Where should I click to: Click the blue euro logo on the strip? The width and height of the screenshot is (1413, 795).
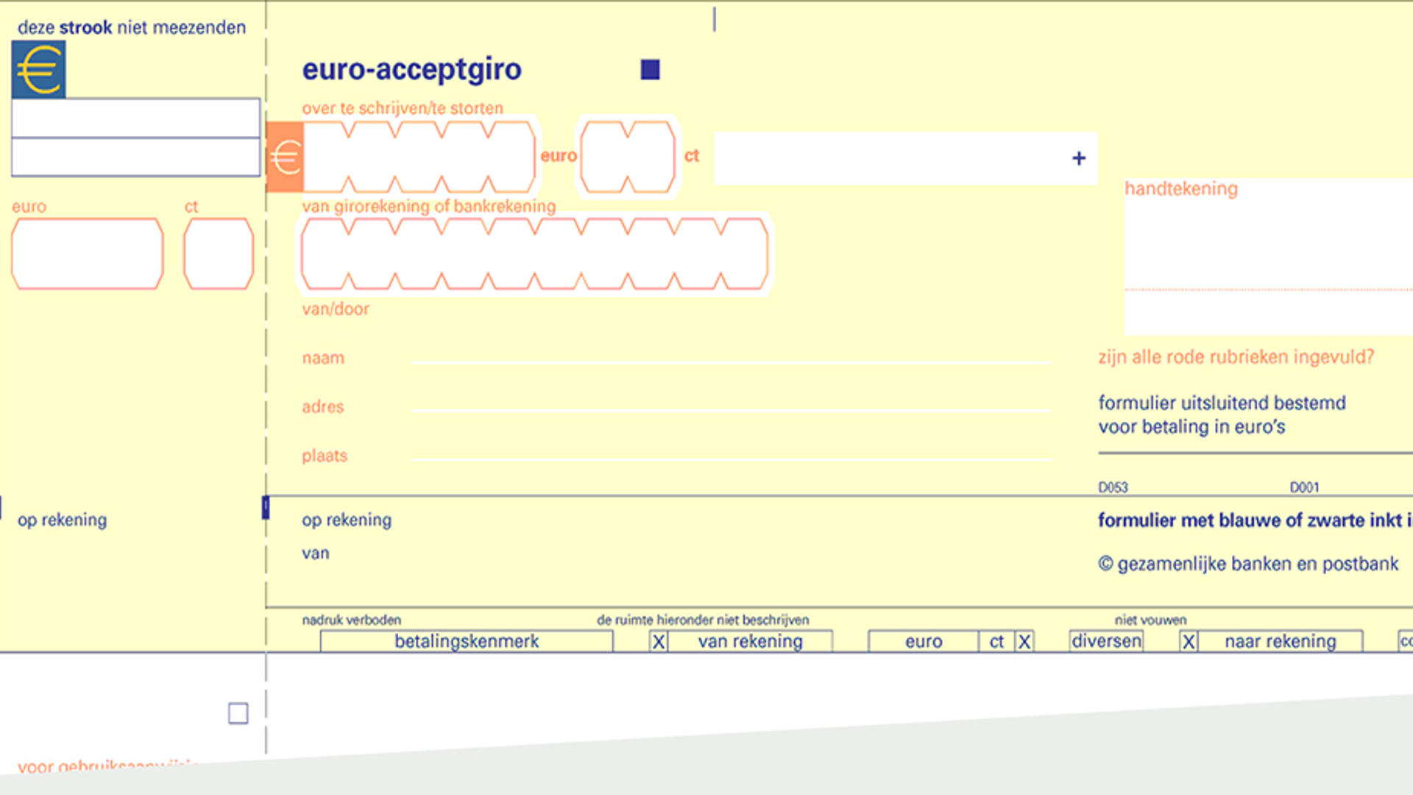[x=39, y=69]
